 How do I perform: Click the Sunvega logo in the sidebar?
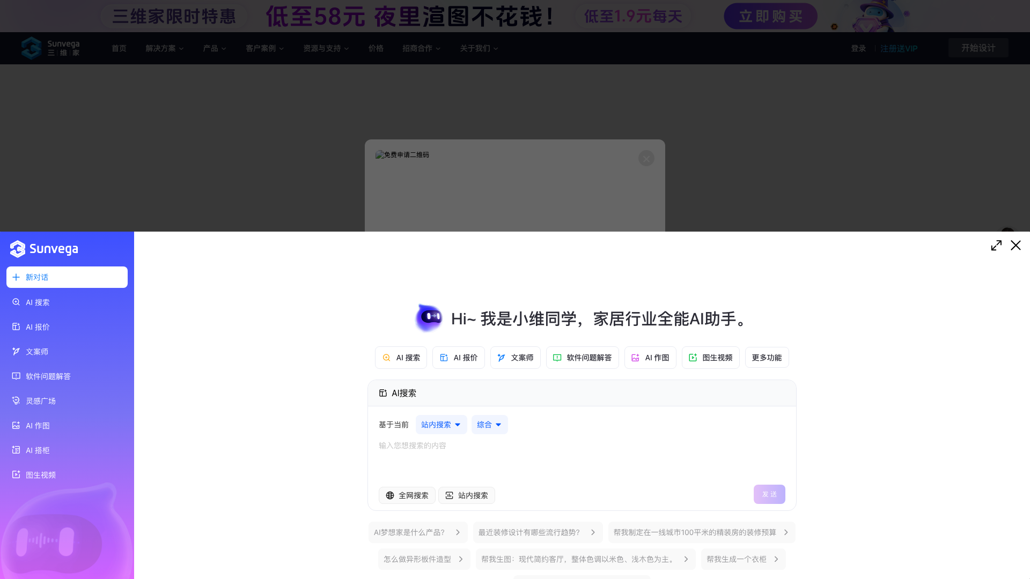click(x=44, y=249)
